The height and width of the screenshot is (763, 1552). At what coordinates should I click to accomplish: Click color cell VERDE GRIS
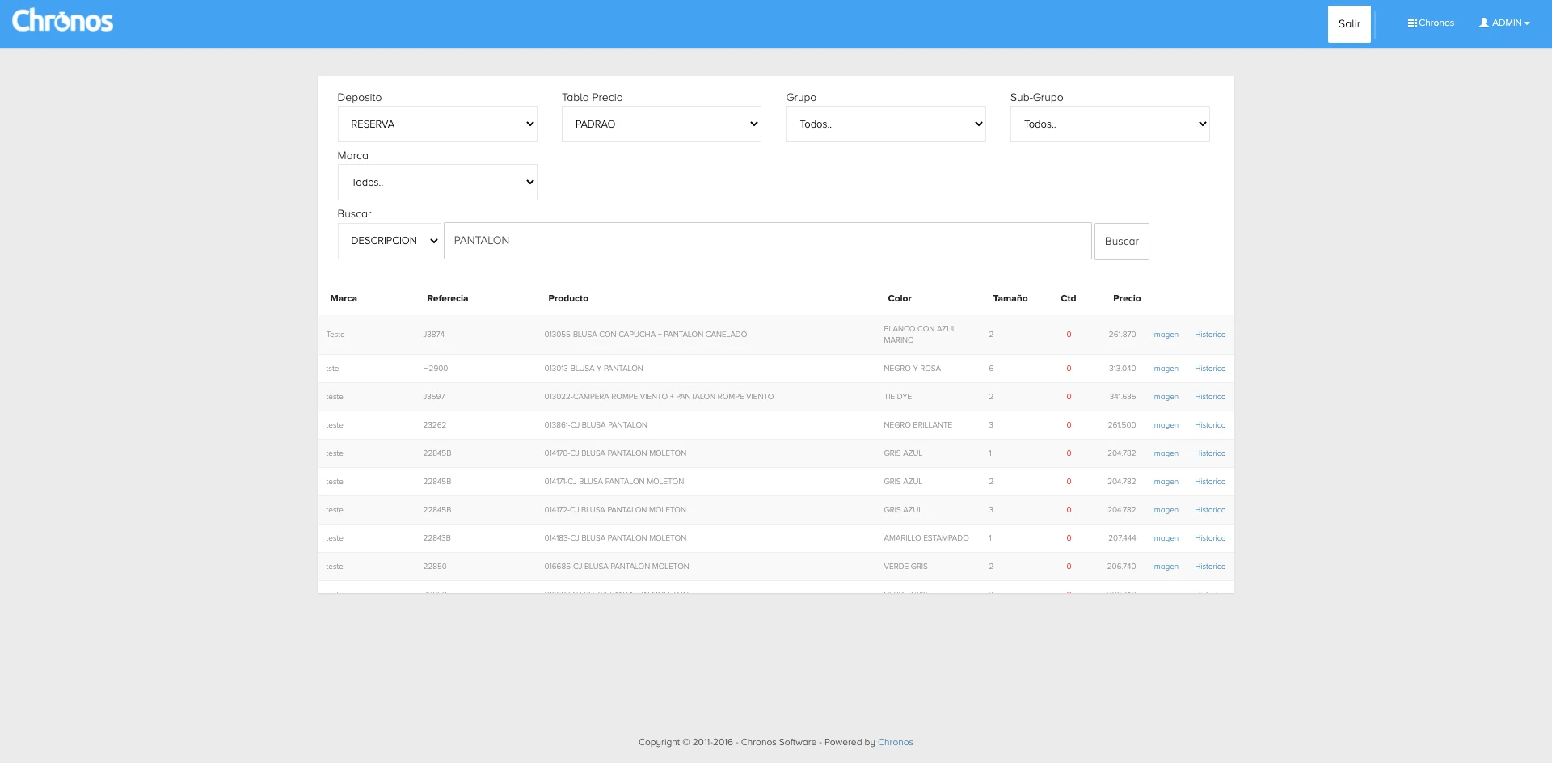point(906,567)
